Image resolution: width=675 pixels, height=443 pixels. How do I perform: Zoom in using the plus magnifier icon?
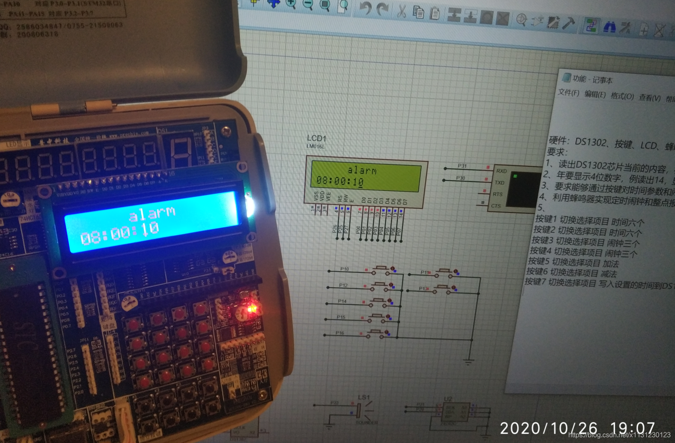291,4
